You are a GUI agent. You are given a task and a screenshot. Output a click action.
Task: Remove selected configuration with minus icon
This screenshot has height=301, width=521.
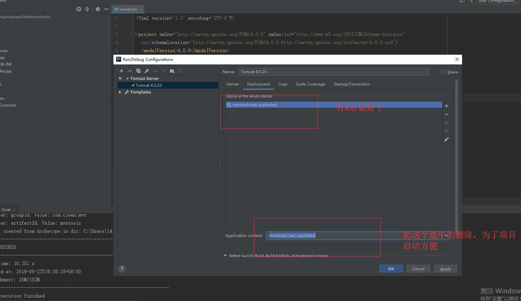[130, 71]
